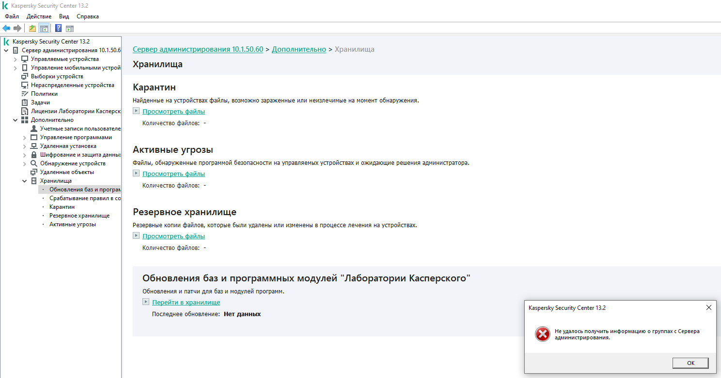The height and width of the screenshot is (378, 721).
Task: Open the Действие menu
Action: pyautogui.click(x=39, y=16)
